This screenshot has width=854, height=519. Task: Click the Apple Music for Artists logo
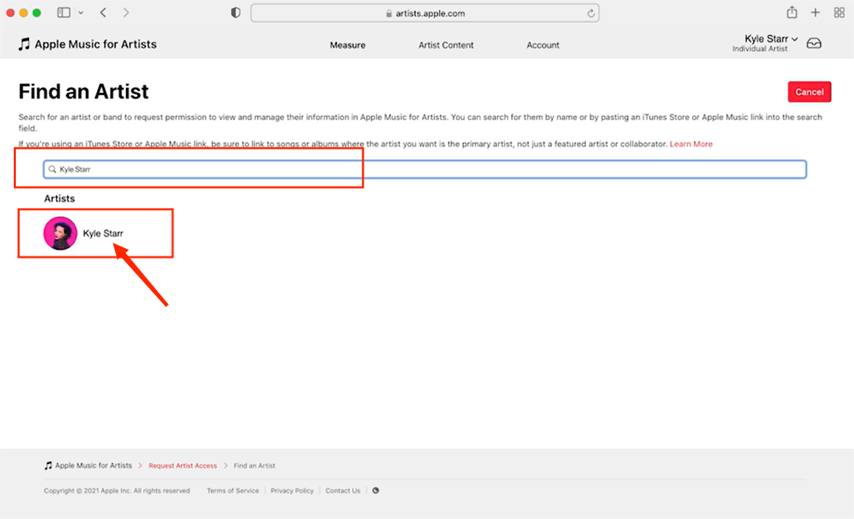pyautogui.click(x=87, y=44)
